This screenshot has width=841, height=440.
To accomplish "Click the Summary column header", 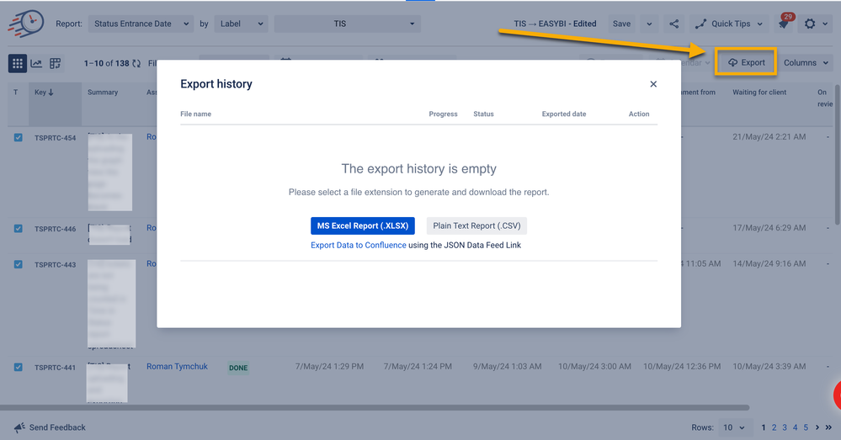I will pos(103,93).
